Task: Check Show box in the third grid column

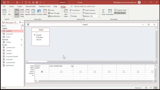Action: pyautogui.click(x=80, y=72)
